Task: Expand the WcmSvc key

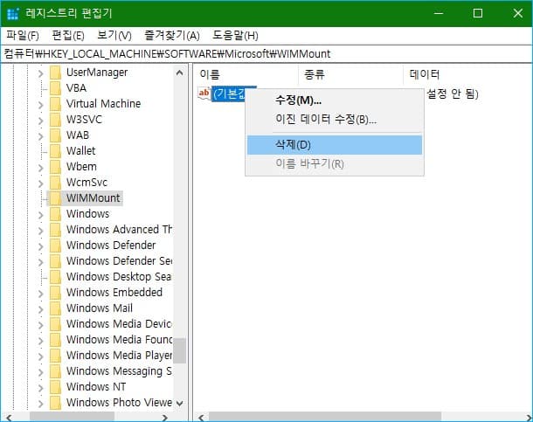Action: [x=41, y=183]
